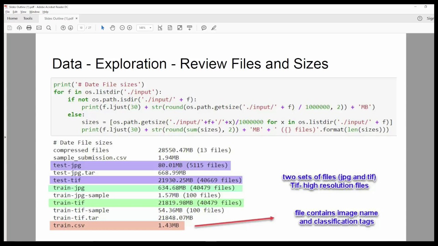Select the Slides Outline (1).pdf tab
The width and height of the screenshot is (438, 246).
(59, 18)
